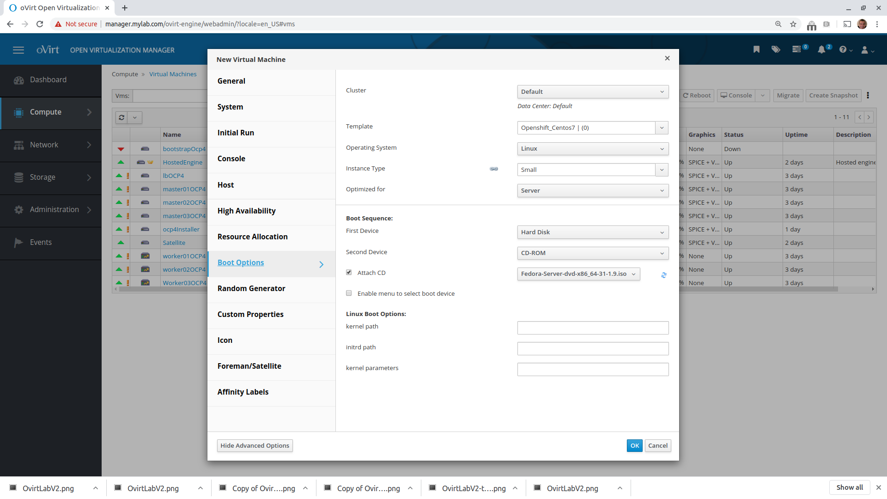This screenshot has height=499, width=887.
Task: Open the Affinity Labels tab
Action: (x=272, y=392)
